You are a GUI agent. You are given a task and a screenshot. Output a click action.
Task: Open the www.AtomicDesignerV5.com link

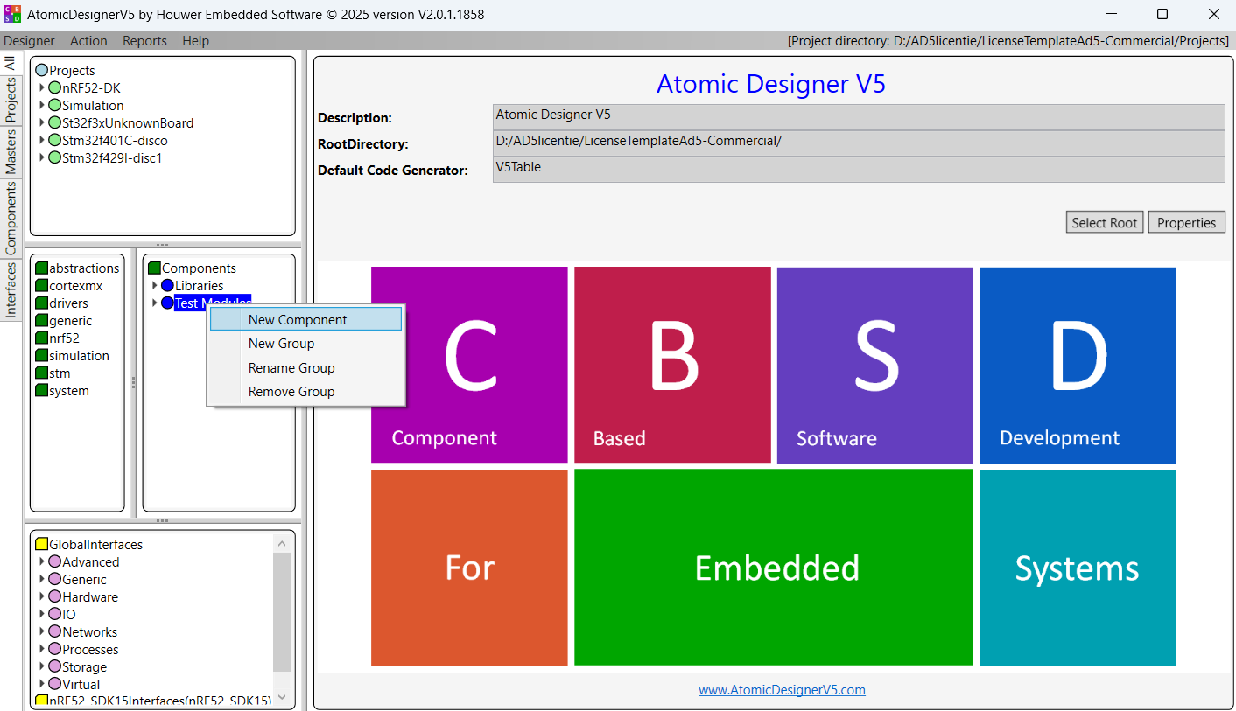click(782, 690)
